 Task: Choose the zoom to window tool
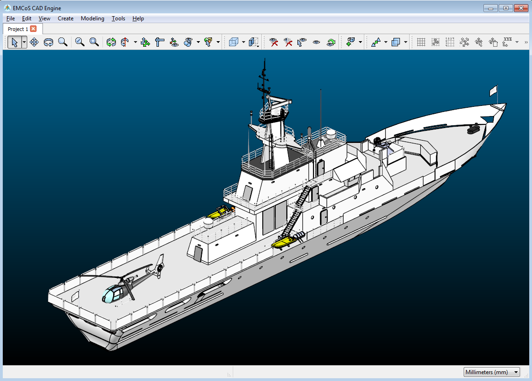pyautogui.click(x=94, y=43)
